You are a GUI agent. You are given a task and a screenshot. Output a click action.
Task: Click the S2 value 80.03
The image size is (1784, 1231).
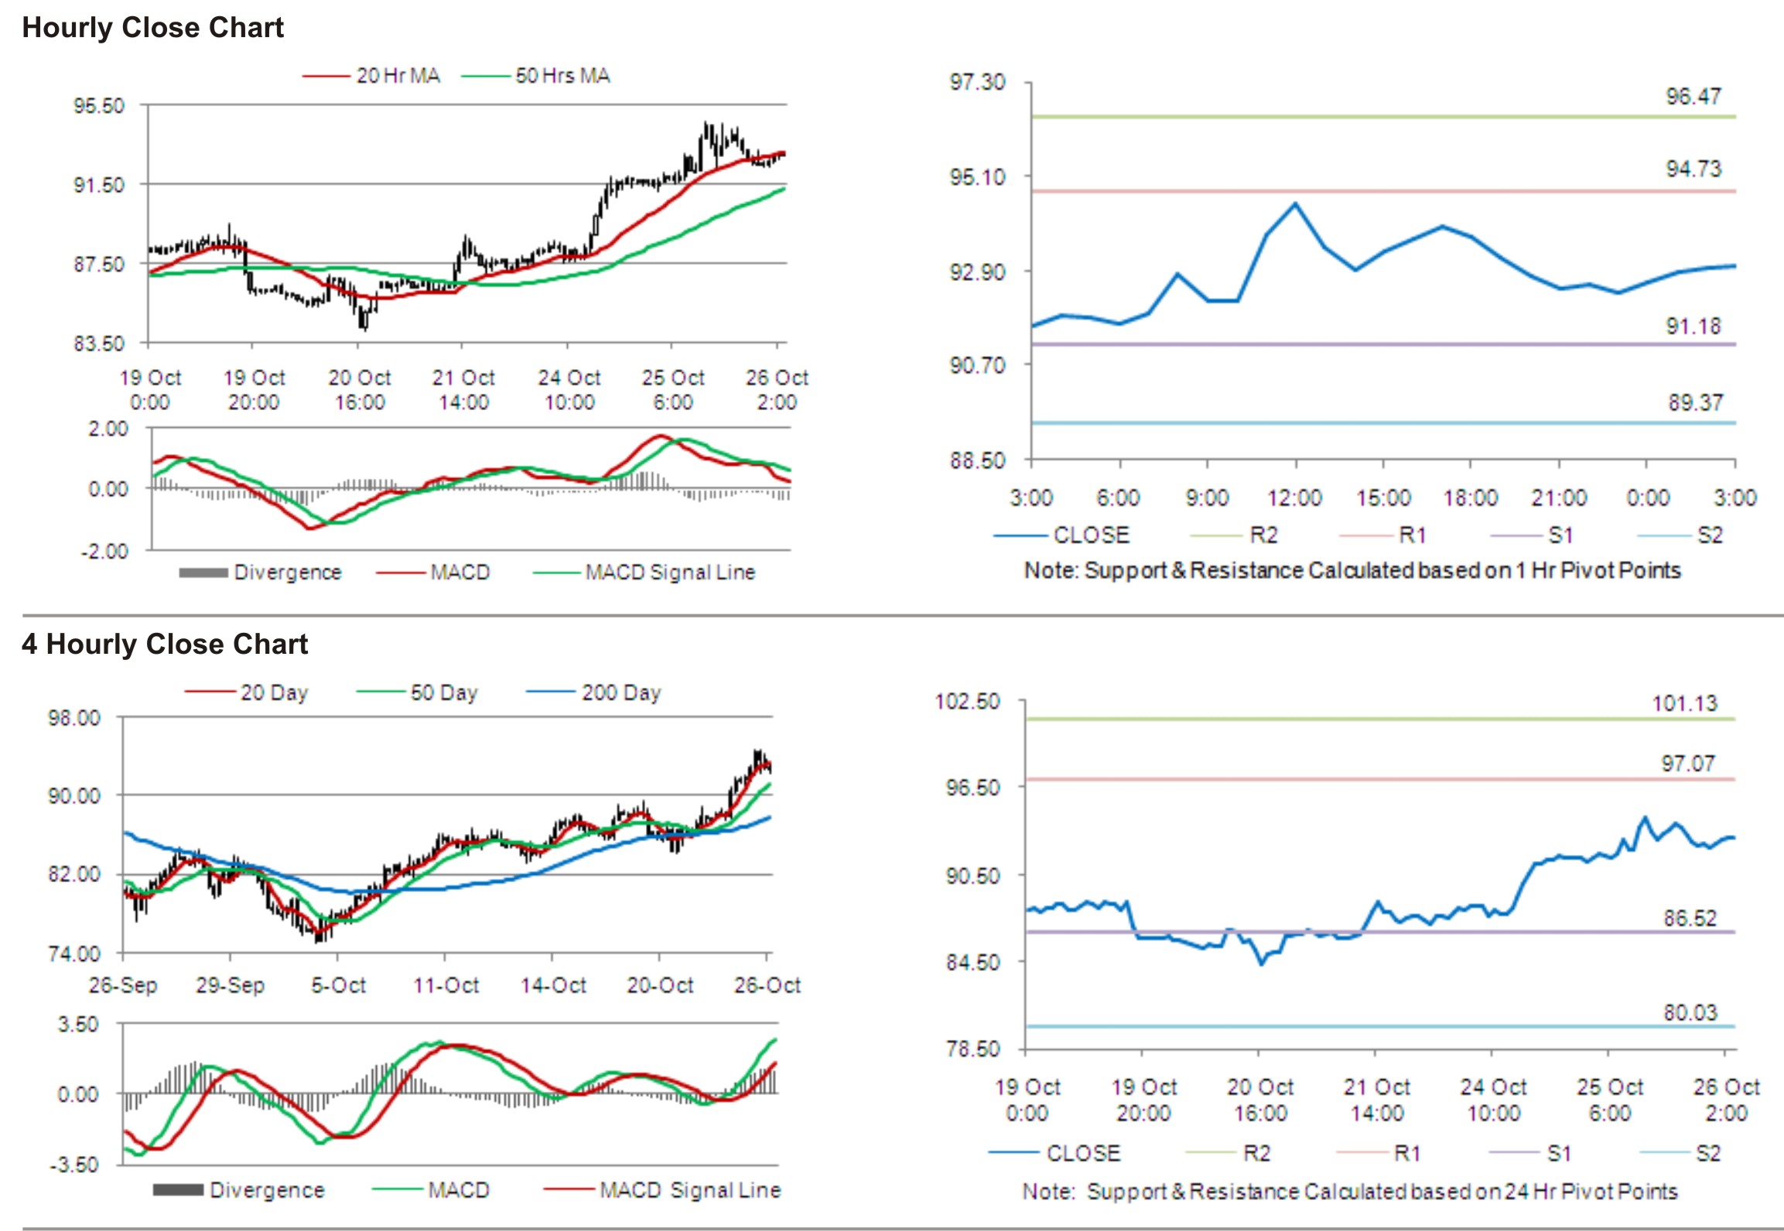(x=1690, y=1013)
